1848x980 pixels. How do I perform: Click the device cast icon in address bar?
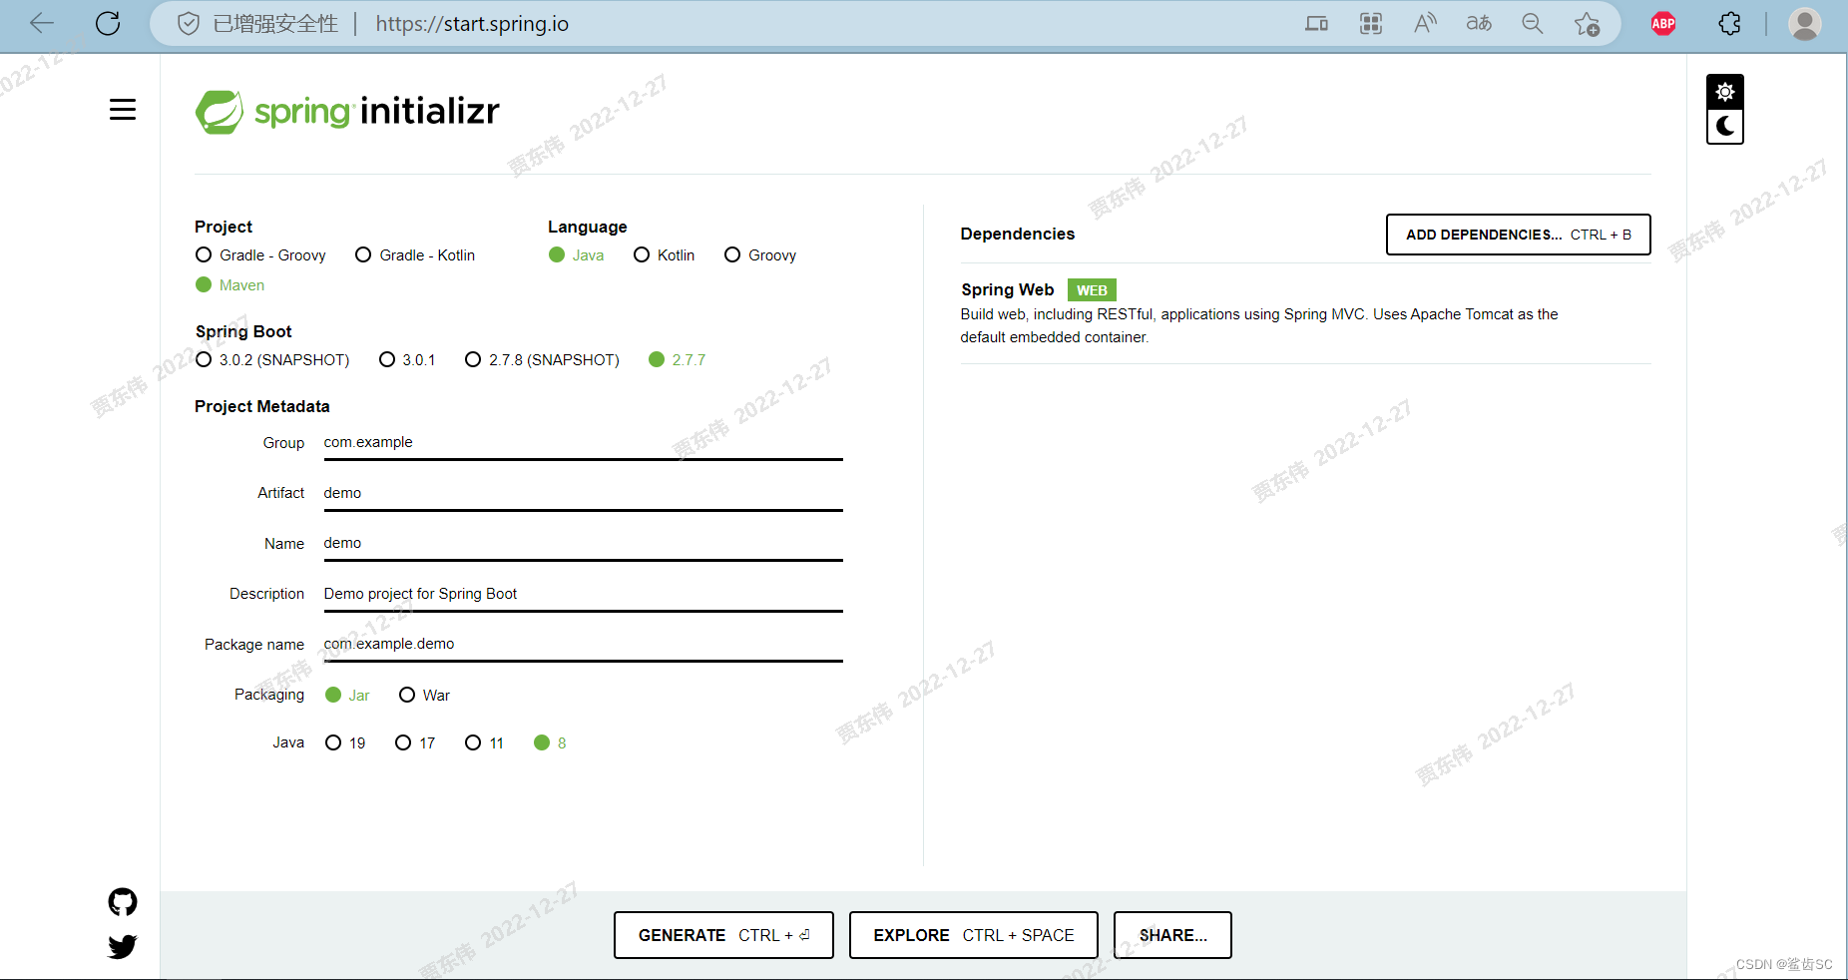(x=1317, y=24)
